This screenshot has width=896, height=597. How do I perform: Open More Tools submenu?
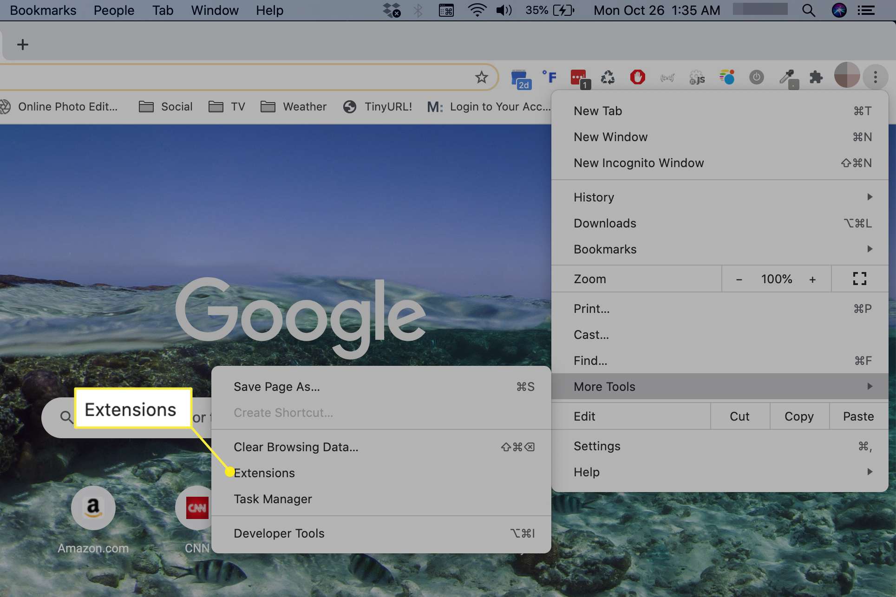(x=720, y=386)
